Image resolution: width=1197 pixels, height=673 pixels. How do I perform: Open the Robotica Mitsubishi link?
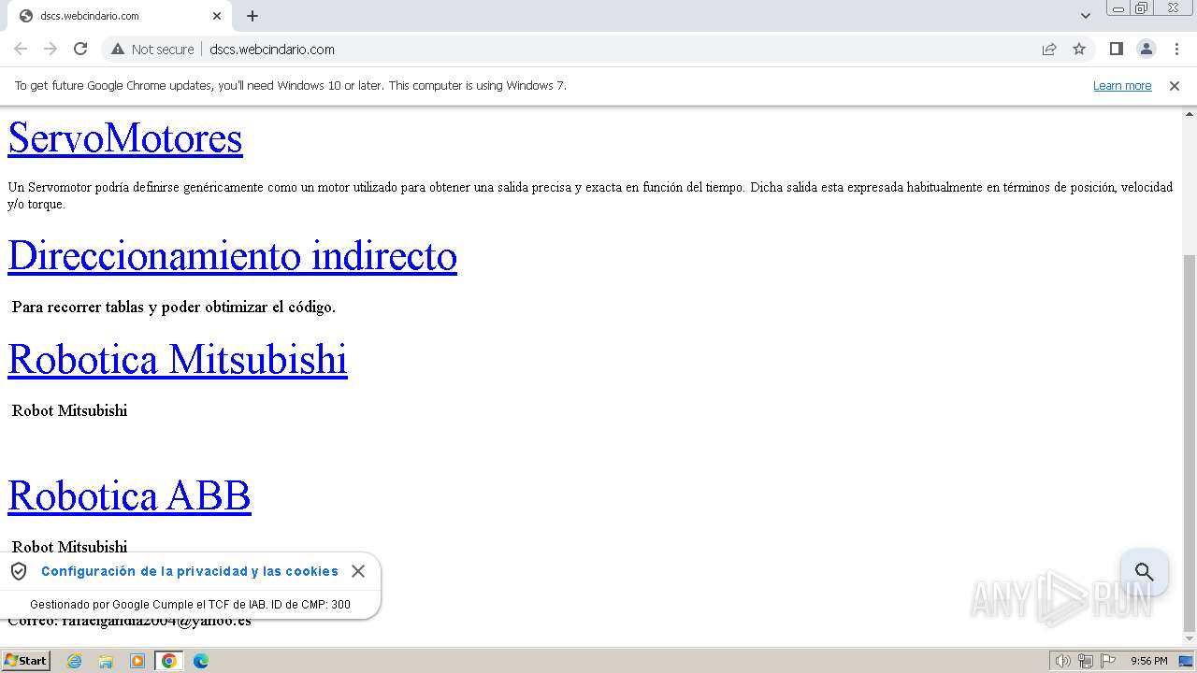tap(178, 359)
